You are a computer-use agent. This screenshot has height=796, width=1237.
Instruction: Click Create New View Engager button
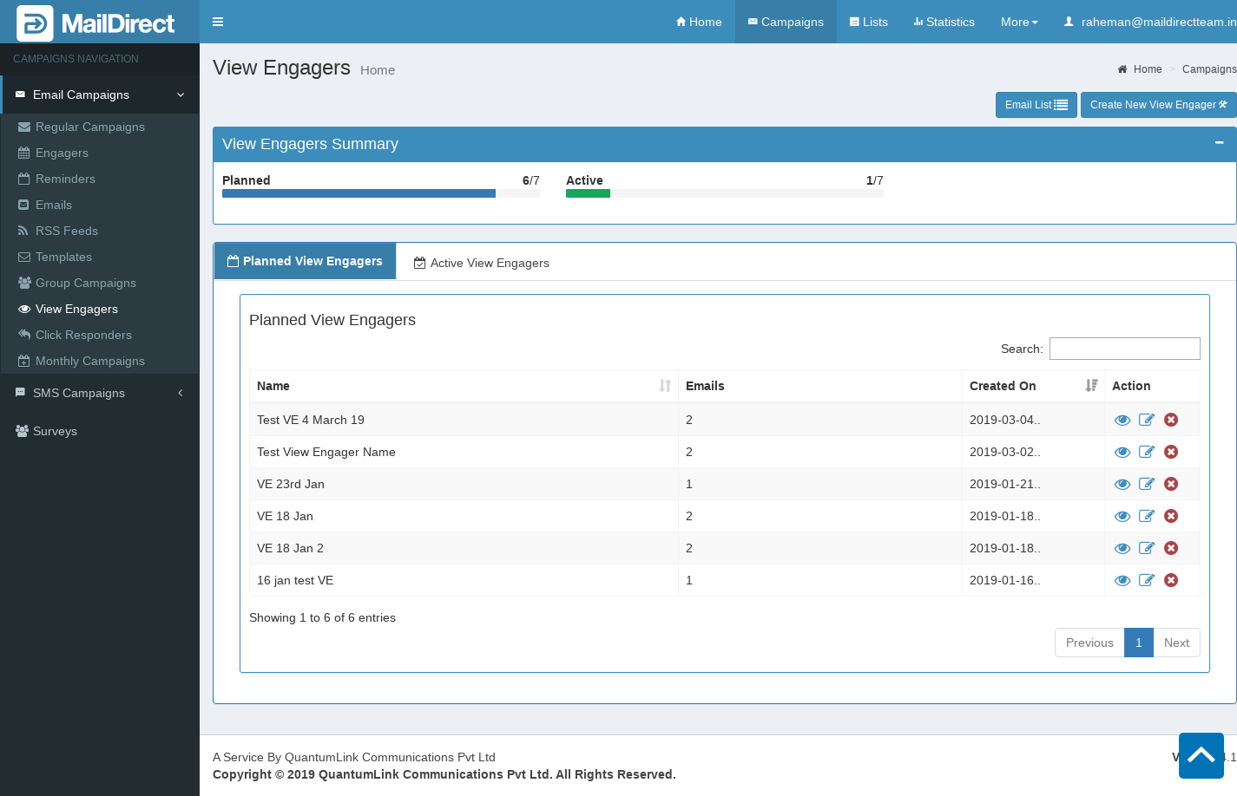coord(1158,105)
